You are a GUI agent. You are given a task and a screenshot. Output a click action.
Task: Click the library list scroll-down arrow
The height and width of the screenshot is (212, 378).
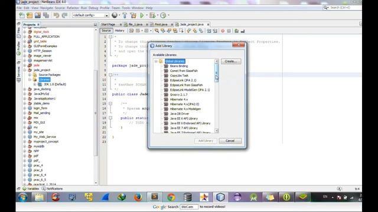click(x=217, y=131)
